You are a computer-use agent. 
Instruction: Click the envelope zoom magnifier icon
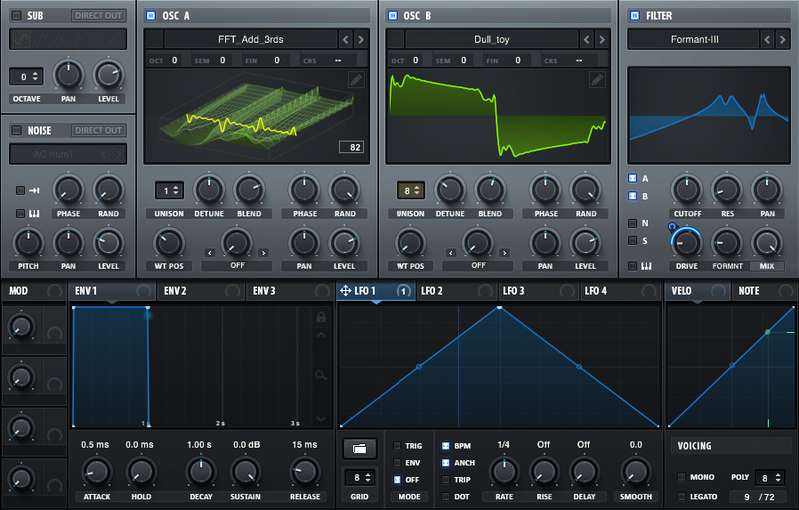click(321, 375)
